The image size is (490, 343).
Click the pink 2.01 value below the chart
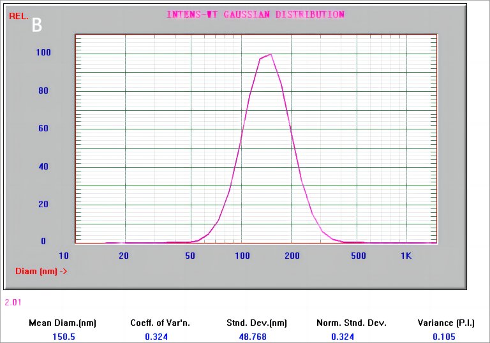tap(13, 302)
